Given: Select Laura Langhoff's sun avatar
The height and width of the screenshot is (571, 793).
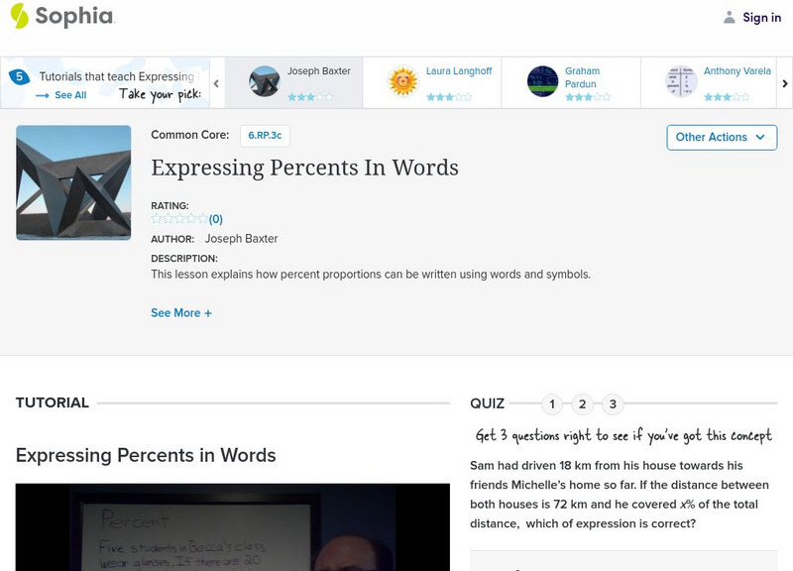Looking at the screenshot, I should click(x=403, y=81).
